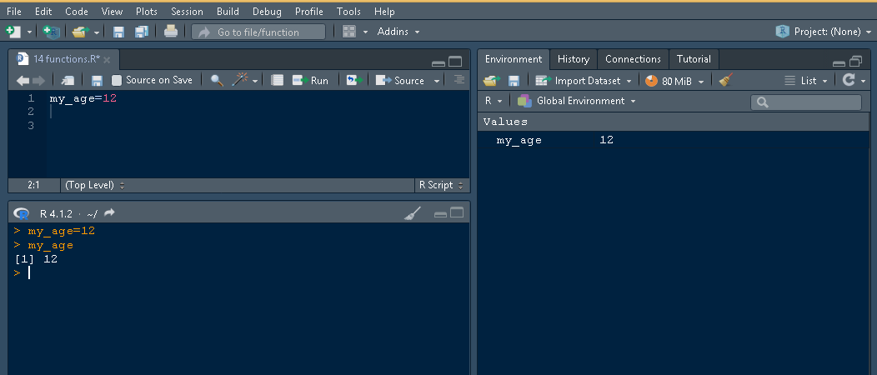Open the Tools menu

pos(349,11)
